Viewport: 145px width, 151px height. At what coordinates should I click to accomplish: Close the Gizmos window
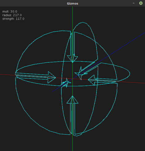click(x=141, y=3)
